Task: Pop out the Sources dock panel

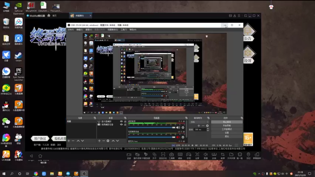Action: pos(125,118)
